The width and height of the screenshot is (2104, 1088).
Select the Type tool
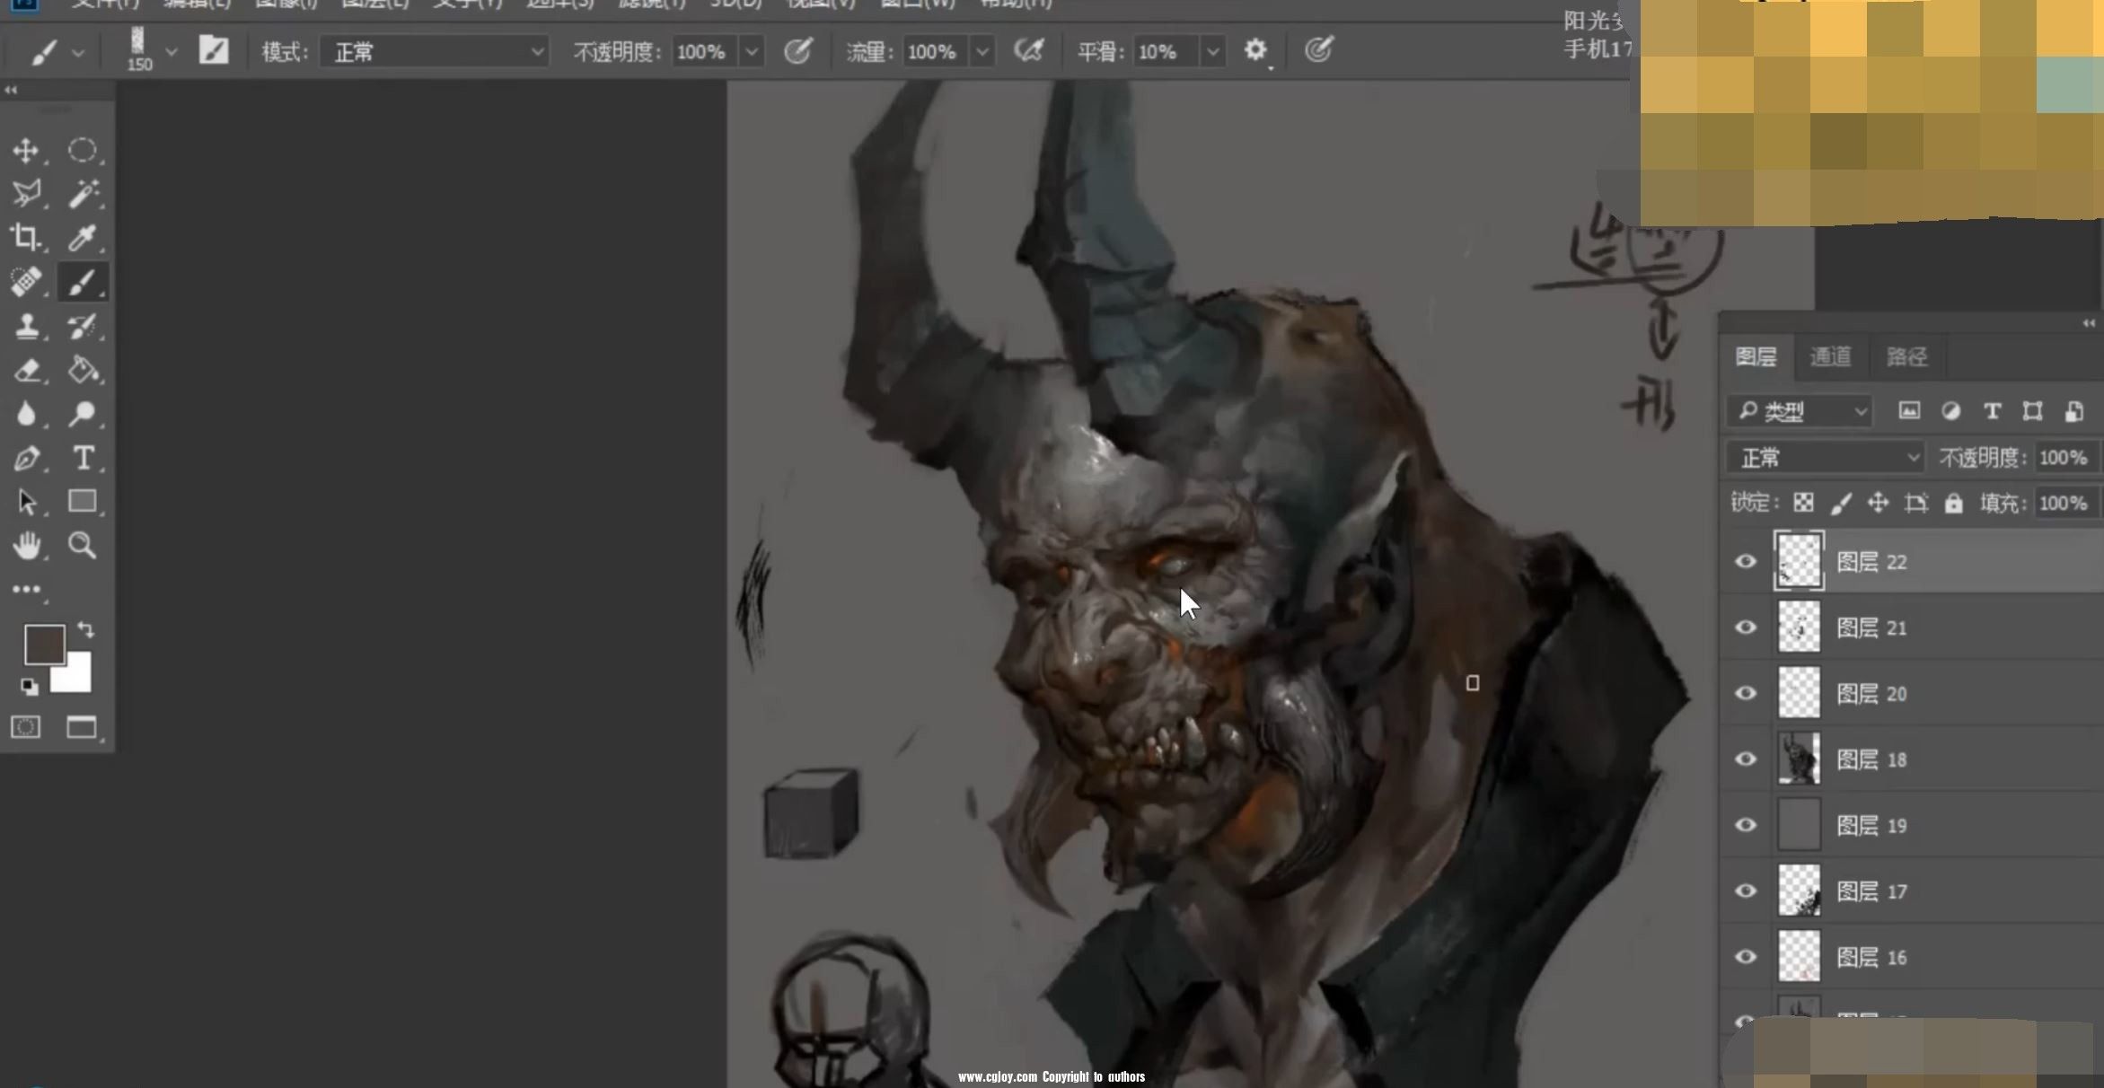(x=83, y=458)
